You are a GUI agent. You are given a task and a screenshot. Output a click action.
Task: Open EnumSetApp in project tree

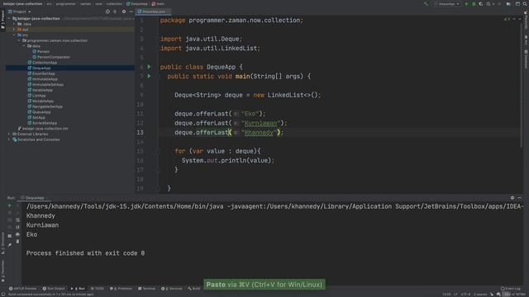click(x=41, y=73)
